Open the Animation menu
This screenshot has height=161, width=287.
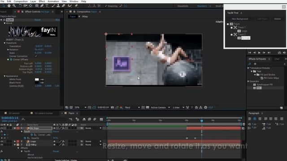point(53,1)
